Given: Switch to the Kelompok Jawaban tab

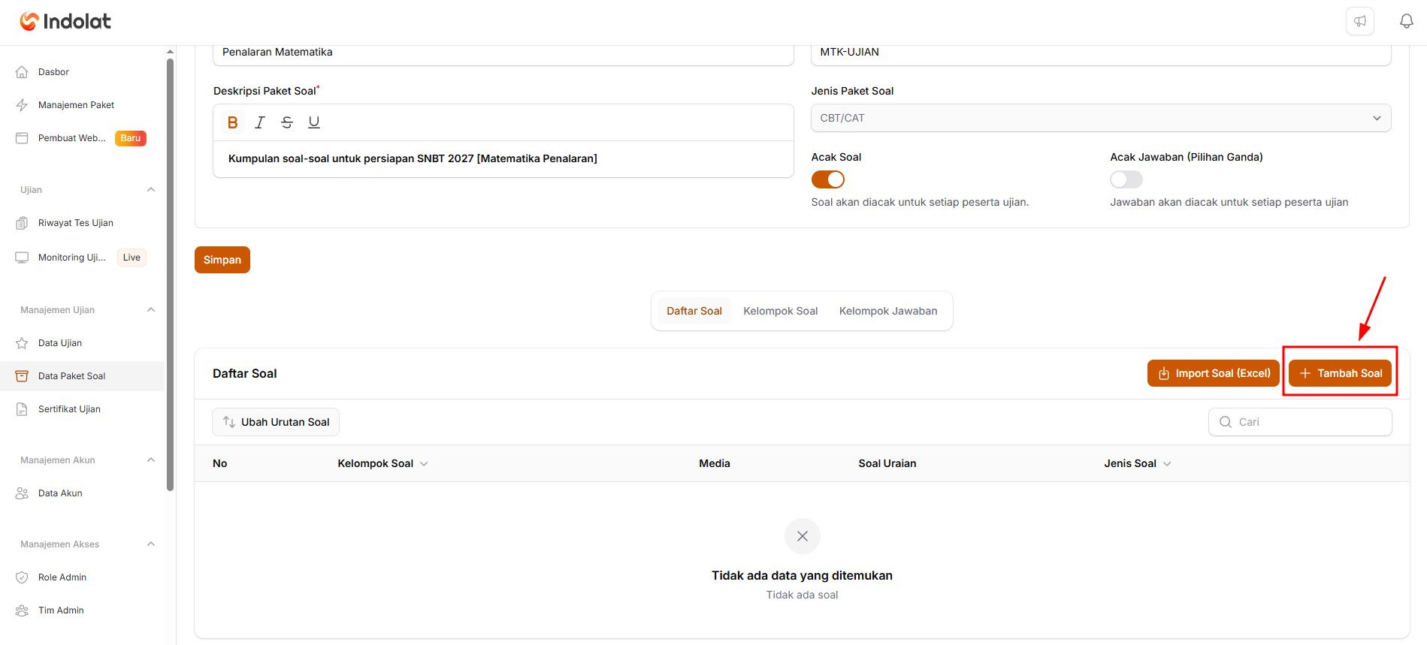Looking at the screenshot, I should pos(888,311).
